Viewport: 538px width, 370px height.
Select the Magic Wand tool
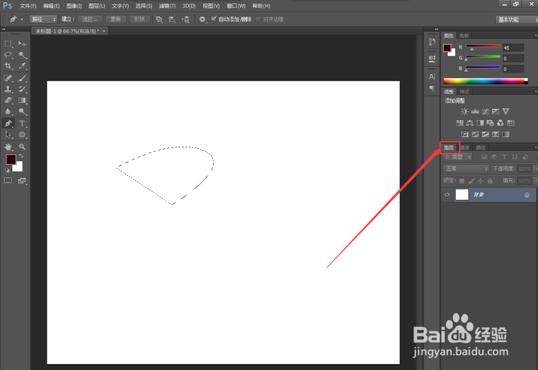point(22,55)
